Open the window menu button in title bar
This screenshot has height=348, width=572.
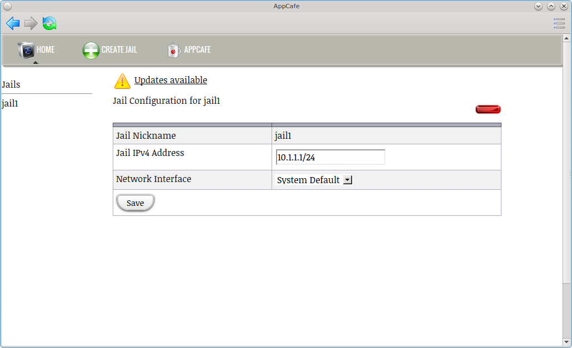pyautogui.click(x=7, y=6)
